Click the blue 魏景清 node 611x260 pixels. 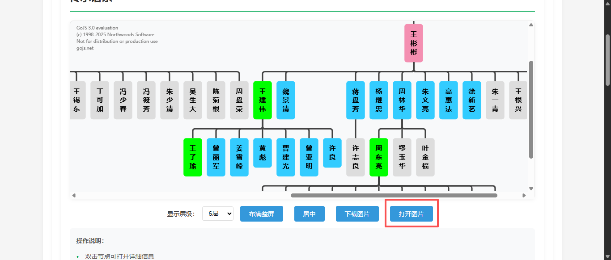click(285, 100)
